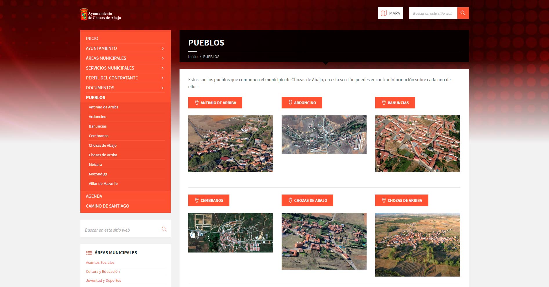Click the ANTIMIO DE ARRIBA button label

coord(218,103)
